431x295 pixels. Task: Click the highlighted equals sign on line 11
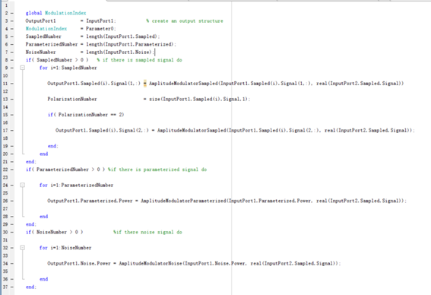click(145, 84)
